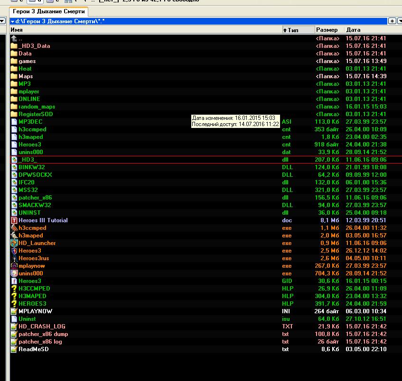Select the RegisterSOD folder icon

point(14,114)
